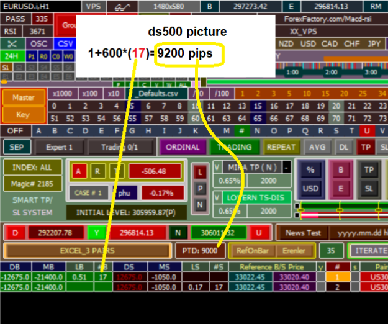Viewport: 388px width, 324px height.
Task: Click the INDEX: ALL selector
Action: pos(32,168)
